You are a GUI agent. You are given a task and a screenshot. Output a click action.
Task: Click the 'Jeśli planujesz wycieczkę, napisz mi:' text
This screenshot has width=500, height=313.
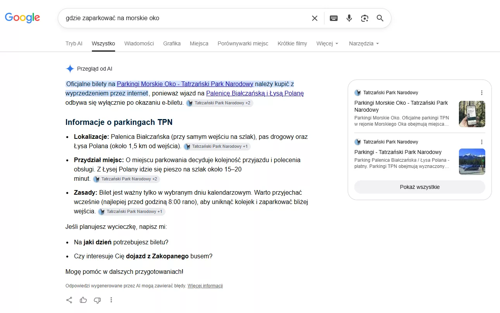point(116,227)
